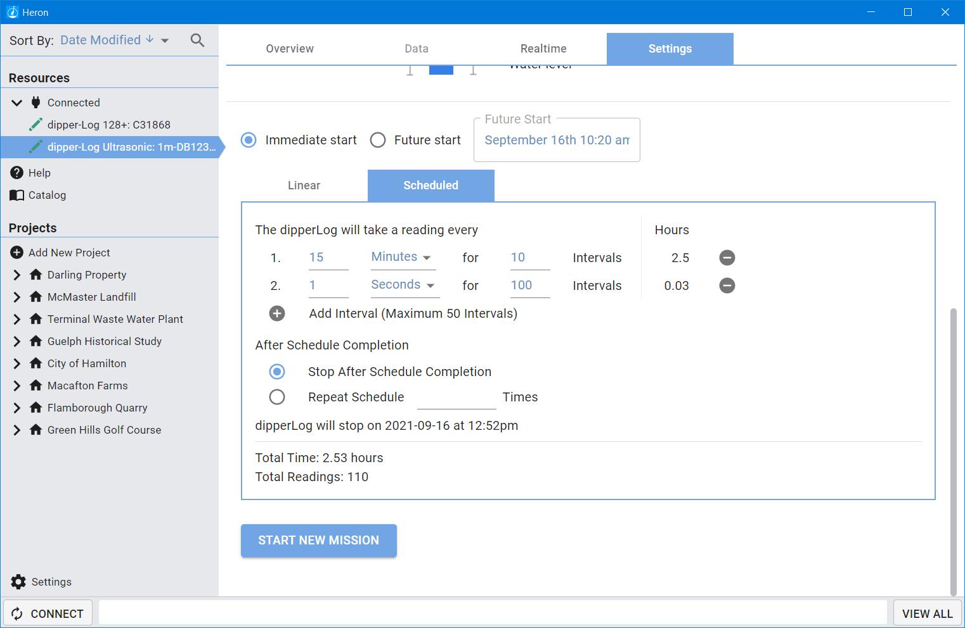Collapse the Connected resources group
965x628 pixels.
[17, 103]
